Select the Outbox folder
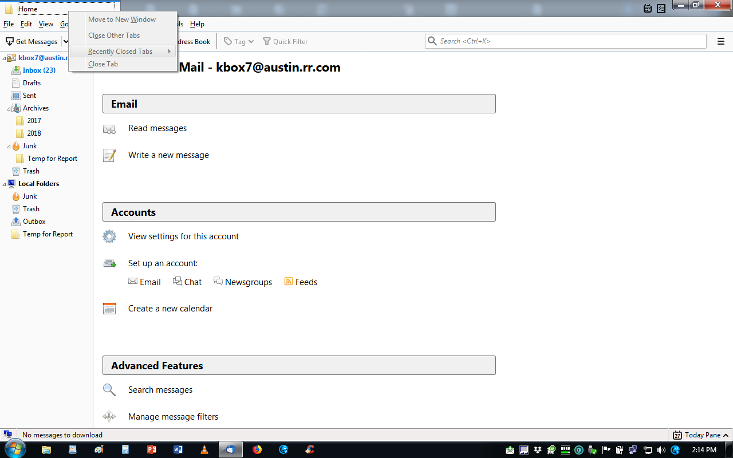Viewport: 733px width, 458px height. pyautogui.click(x=34, y=222)
